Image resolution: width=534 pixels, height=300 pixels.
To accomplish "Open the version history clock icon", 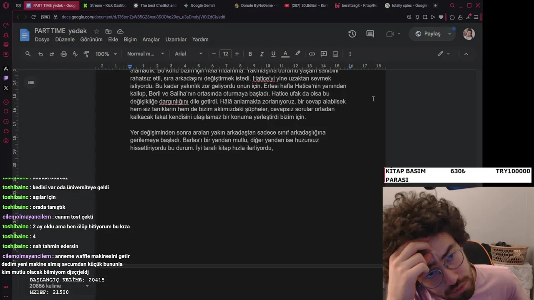I will pos(352,34).
